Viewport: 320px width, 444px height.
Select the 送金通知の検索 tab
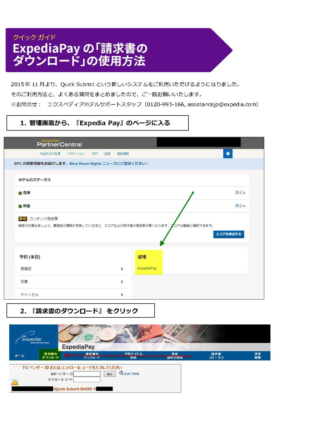(x=175, y=356)
